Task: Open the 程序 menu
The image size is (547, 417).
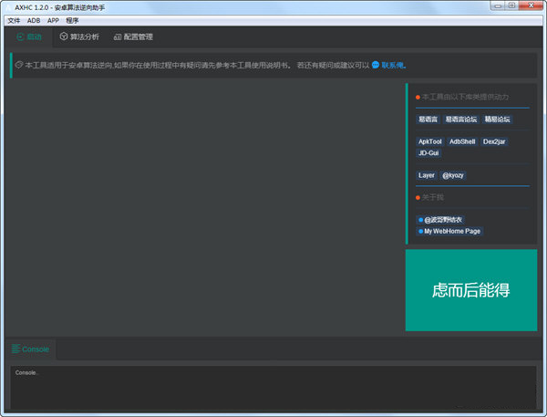Action: coord(72,19)
